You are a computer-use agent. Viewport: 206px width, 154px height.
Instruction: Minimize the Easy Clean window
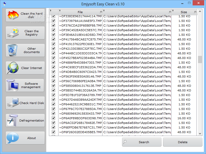(182, 3)
